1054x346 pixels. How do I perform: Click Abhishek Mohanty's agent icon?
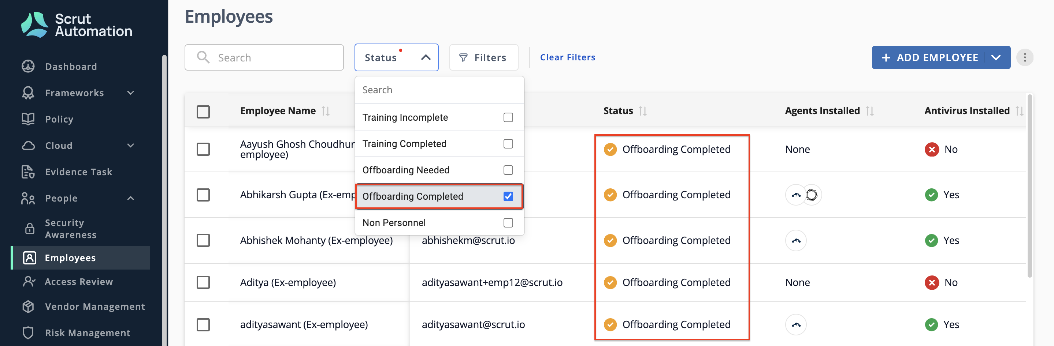pyautogui.click(x=796, y=241)
